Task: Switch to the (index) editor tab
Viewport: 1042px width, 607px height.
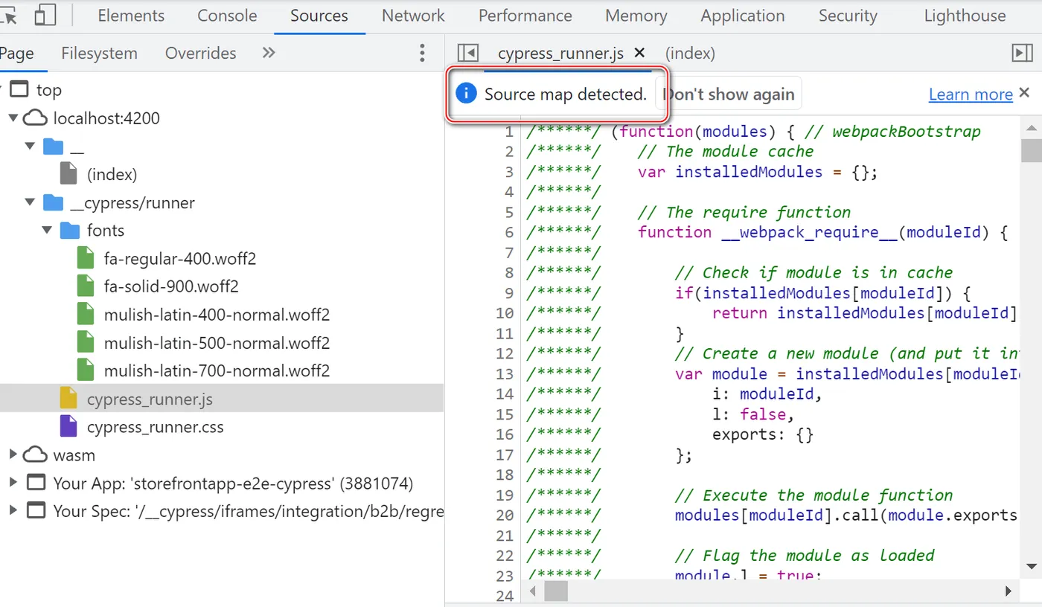Action: (x=690, y=54)
